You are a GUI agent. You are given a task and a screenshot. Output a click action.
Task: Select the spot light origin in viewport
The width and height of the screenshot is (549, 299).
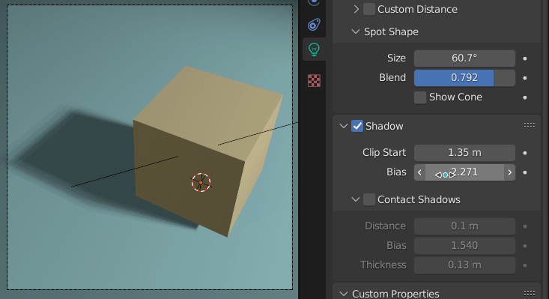[201, 182]
